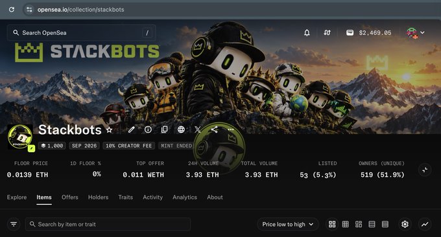The width and height of the screenshot is (441, 237).
Task: Open collection website globe icon
Action: (x=181, y=130)
